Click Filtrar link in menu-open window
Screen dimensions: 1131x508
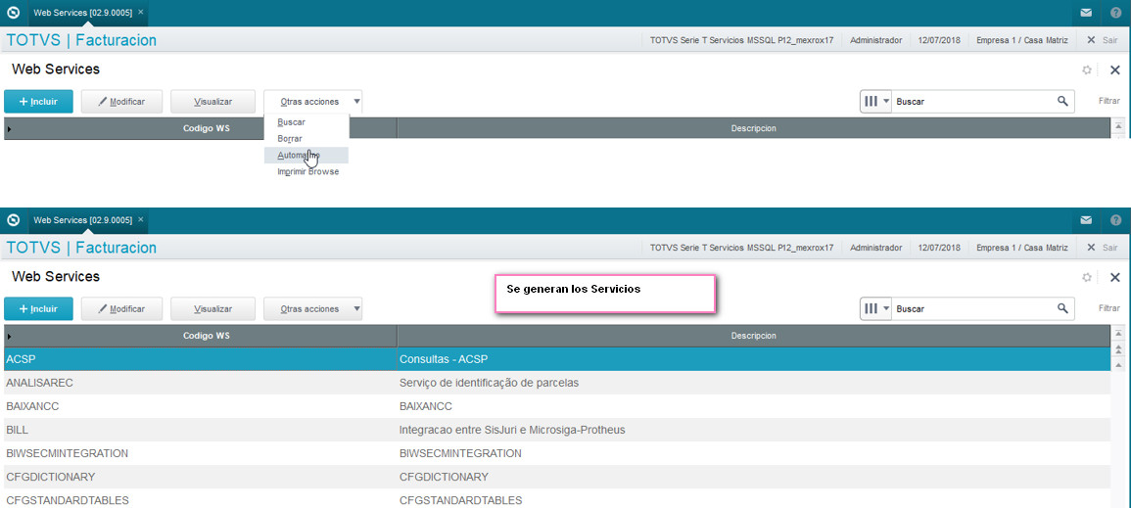[1108, 102]
